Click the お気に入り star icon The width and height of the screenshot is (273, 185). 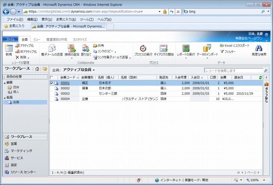pyautogui.click(x=6, y=26)
